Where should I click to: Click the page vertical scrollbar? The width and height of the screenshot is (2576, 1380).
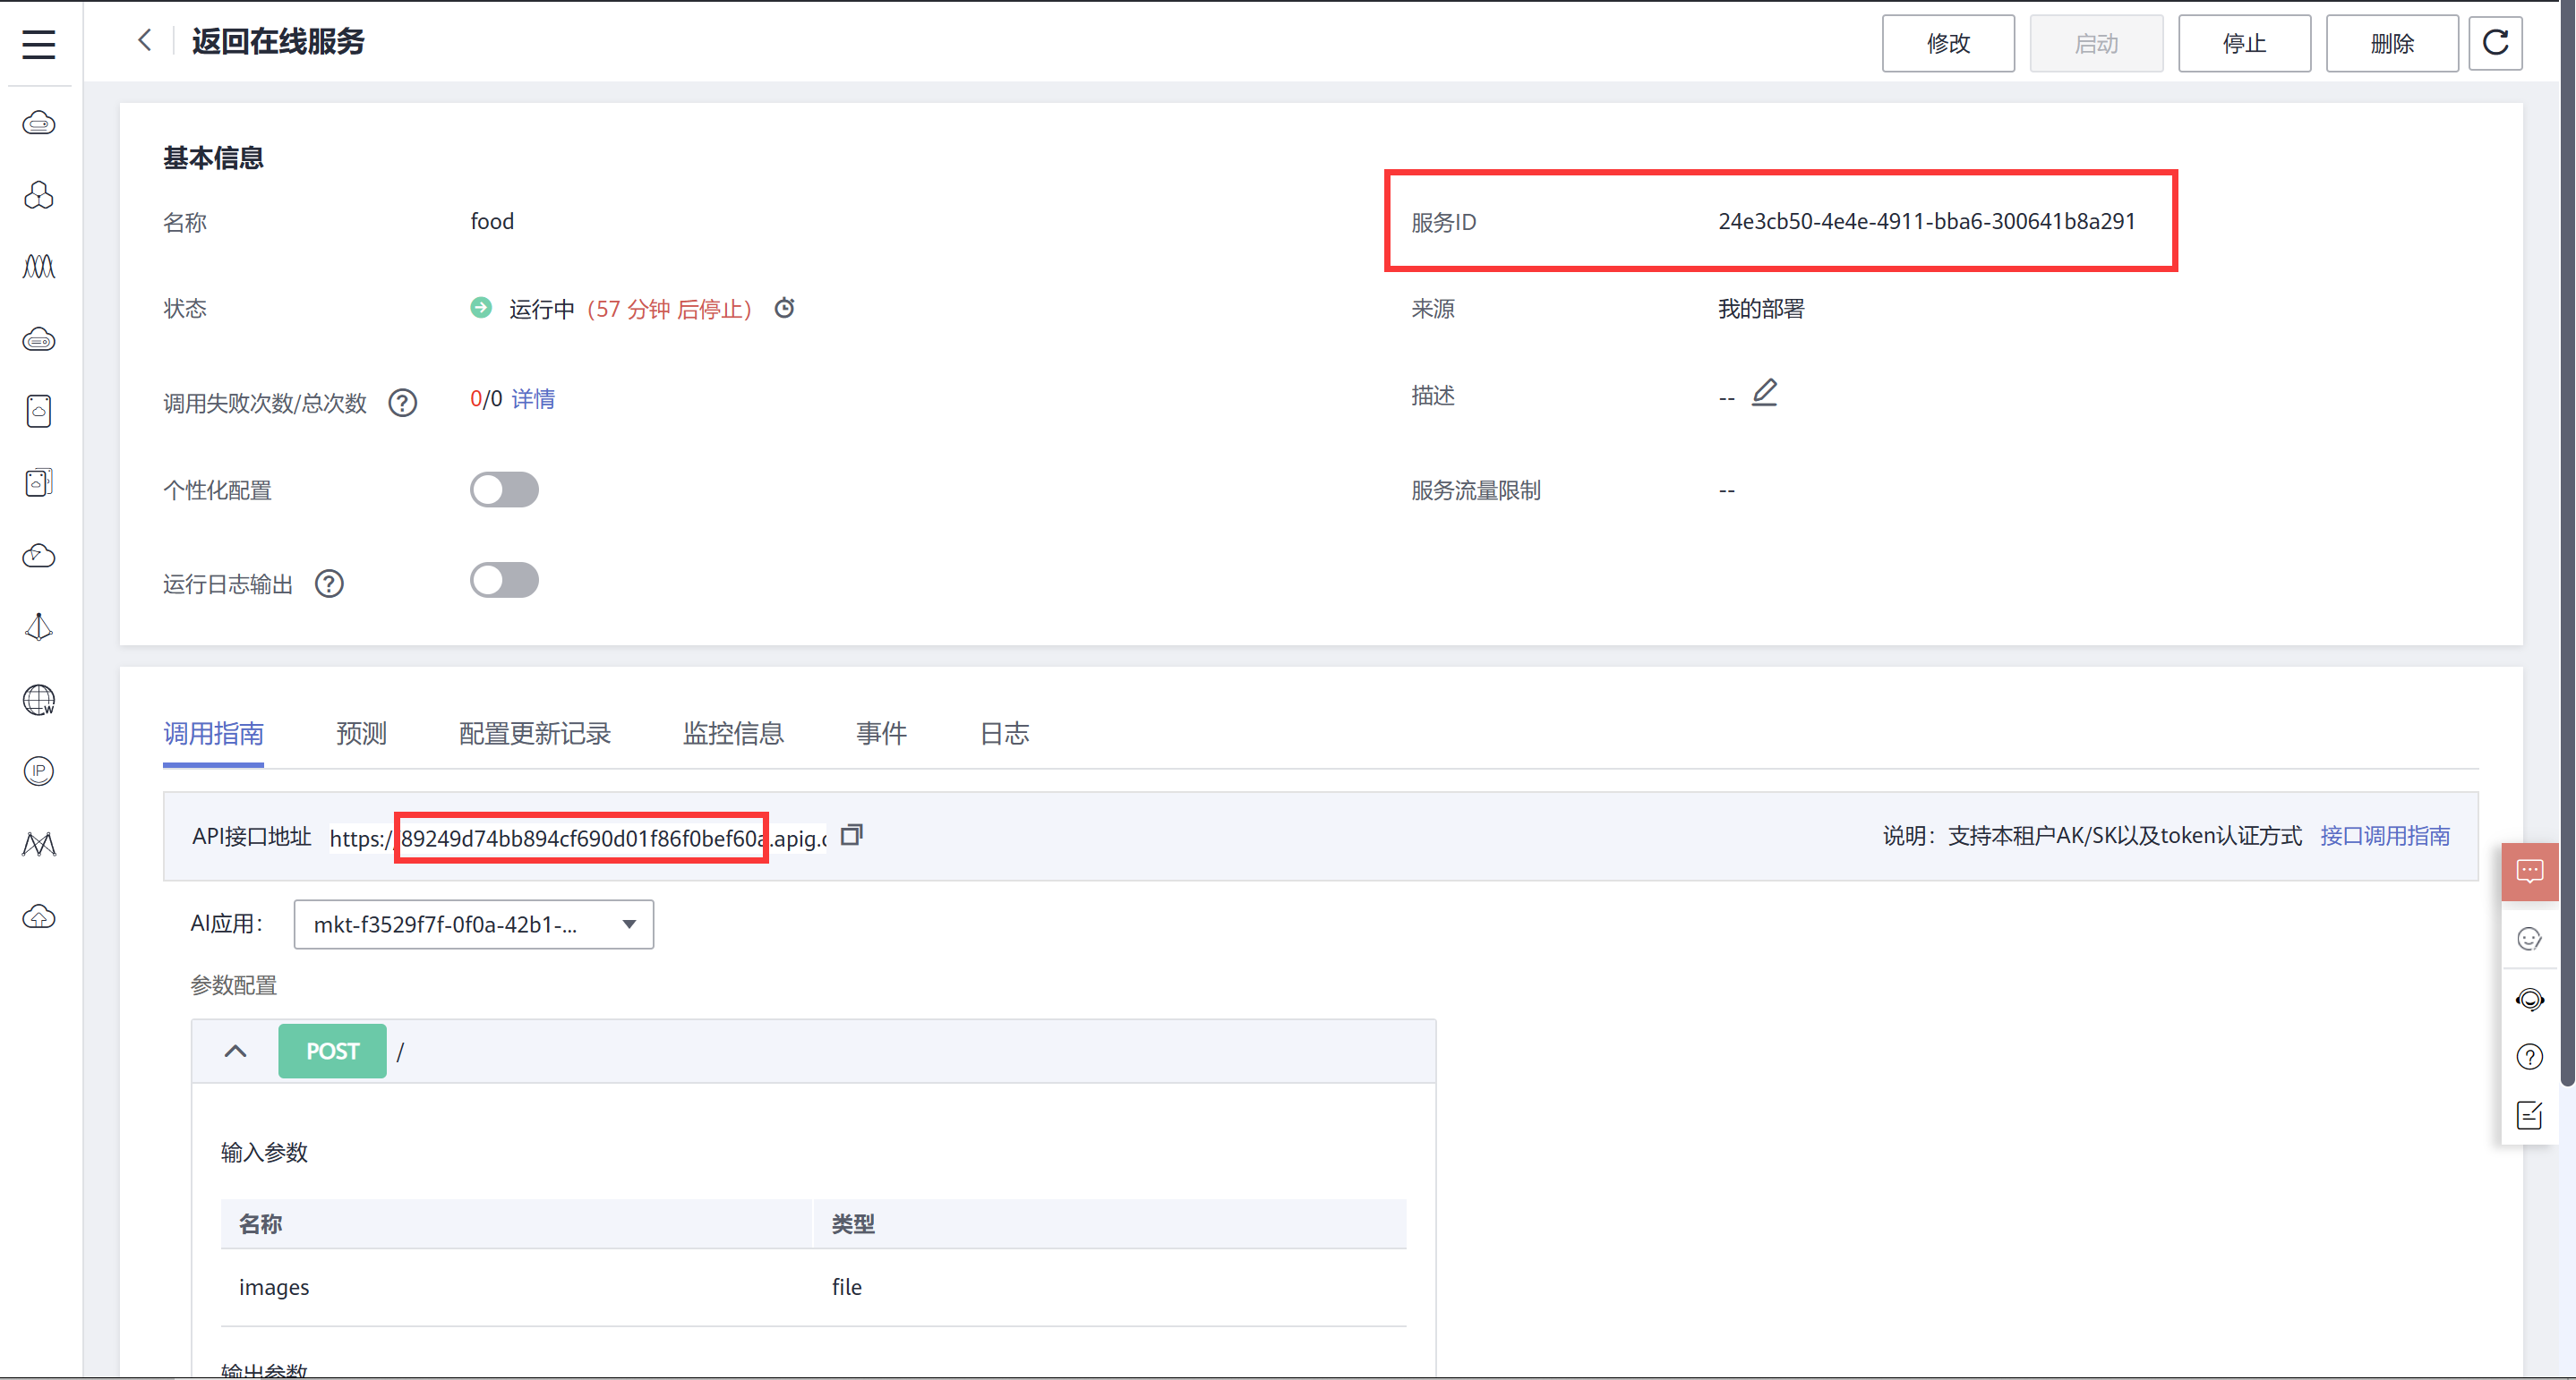pyautogui.click(x=2566, y=540)
